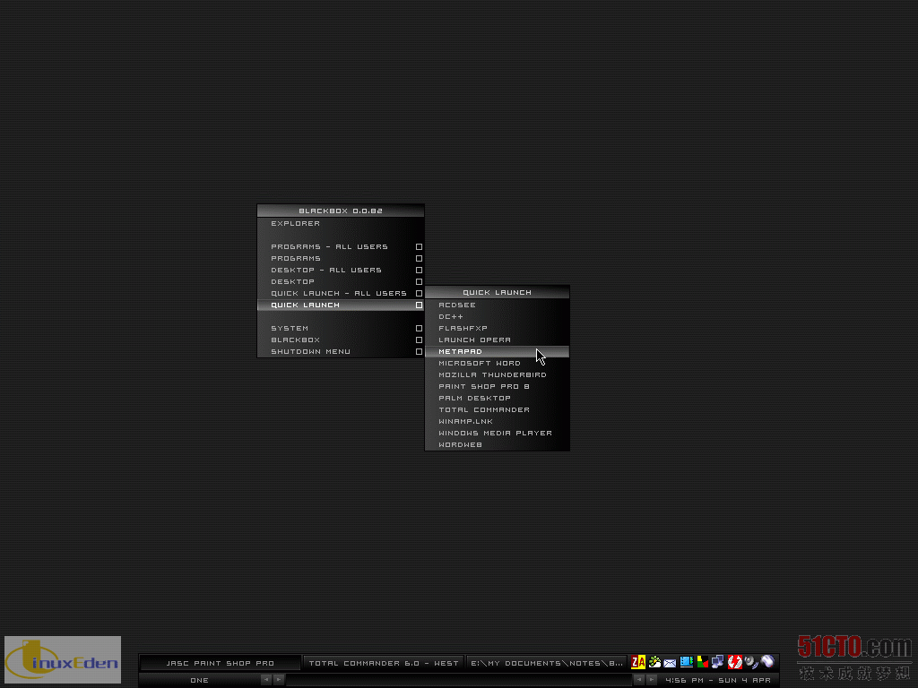Expand the System submenu marker

click(420, 329)
